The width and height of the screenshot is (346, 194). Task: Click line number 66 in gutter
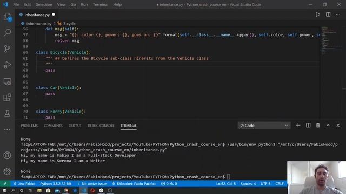(25, 88)
